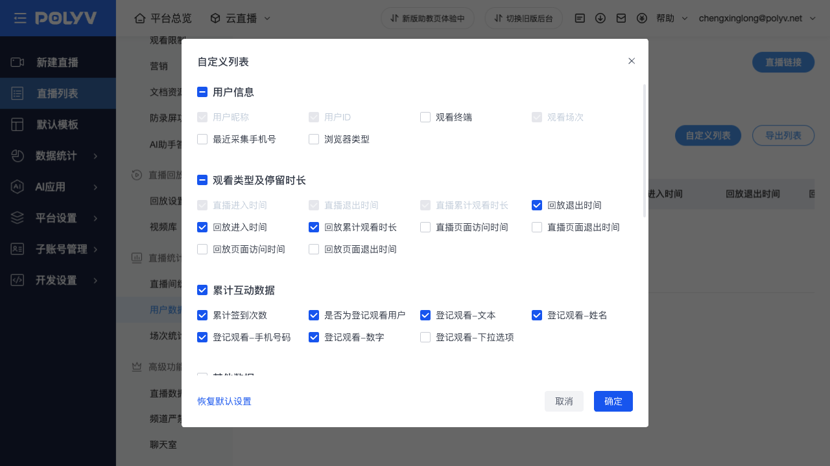Click the download icon in the top bar
830x466 pixels.
pos(600,18)
